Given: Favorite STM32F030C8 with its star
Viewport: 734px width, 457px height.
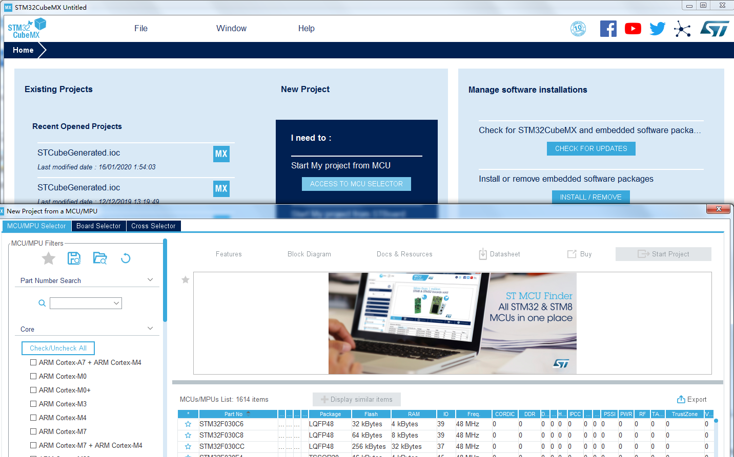Looking at the screenshot, I should [x=188, y=436].
